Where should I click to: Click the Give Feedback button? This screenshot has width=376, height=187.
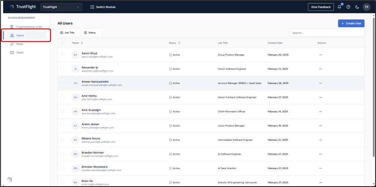[321, 7]
